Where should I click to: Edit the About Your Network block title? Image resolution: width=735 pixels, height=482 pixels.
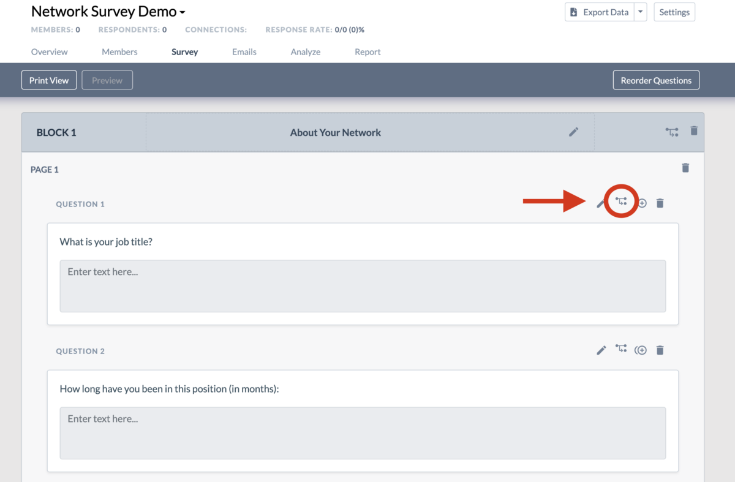coord(573,131)
